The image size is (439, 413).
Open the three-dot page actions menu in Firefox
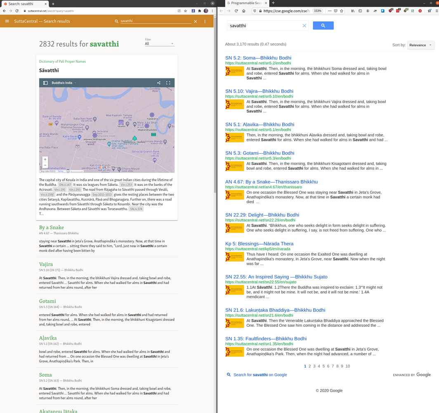coord(329,11)
